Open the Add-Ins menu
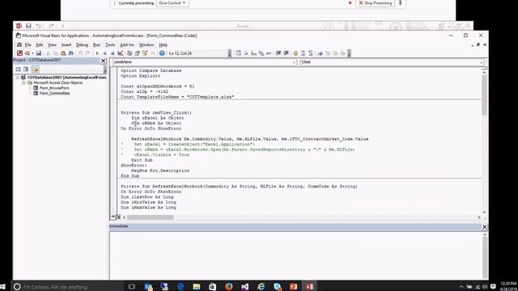The height and width of the screenshot is (291, 518). point(127,45)
